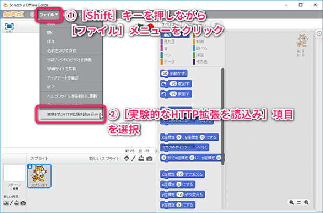Choose 保存 from the file menu

coord(51,41)
